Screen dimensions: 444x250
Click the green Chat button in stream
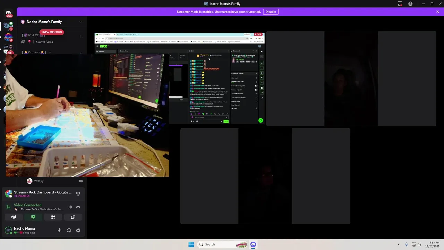[x=226, y=121]
